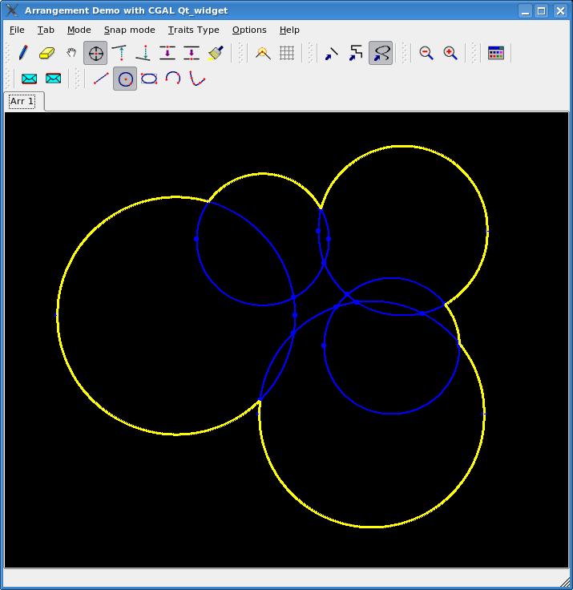The width and height of the screenshot is (573, 590).
Task: Pick the polyline traits tool
Action: 356,54
